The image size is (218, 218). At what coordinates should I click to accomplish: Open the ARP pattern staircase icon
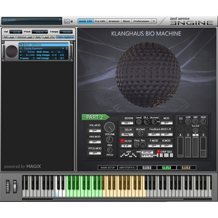(128, 155)
